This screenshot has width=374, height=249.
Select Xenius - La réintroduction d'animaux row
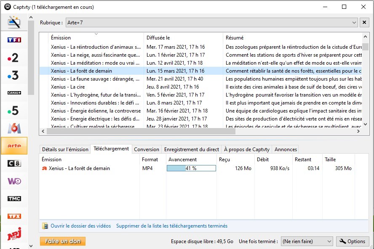[200, 47]
